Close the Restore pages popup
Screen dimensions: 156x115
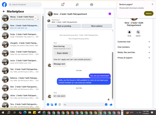tap(152, 4)
